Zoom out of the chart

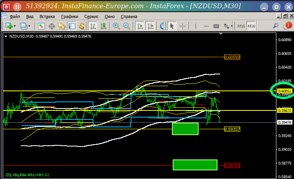tap(126, 26)
